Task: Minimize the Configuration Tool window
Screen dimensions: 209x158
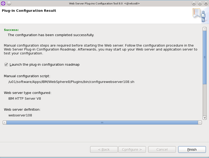Action: [194, 3]
